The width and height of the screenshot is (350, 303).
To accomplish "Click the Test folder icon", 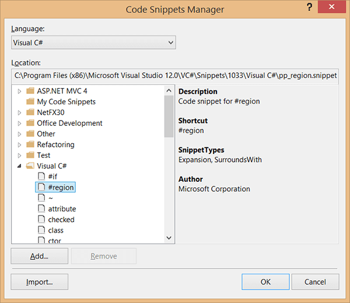I will click(x=30, y=155).
